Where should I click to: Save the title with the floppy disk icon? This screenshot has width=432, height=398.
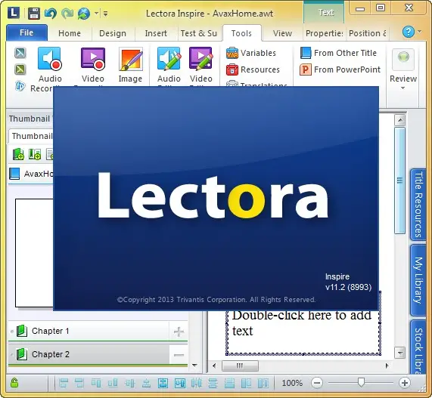click(33, 13)
